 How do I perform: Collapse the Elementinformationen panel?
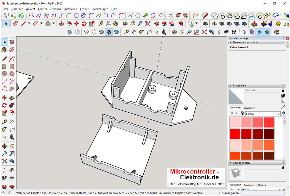pos(231,42)
